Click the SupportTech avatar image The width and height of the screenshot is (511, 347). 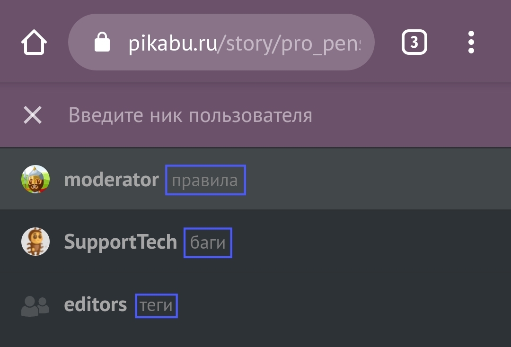point(35,242)
